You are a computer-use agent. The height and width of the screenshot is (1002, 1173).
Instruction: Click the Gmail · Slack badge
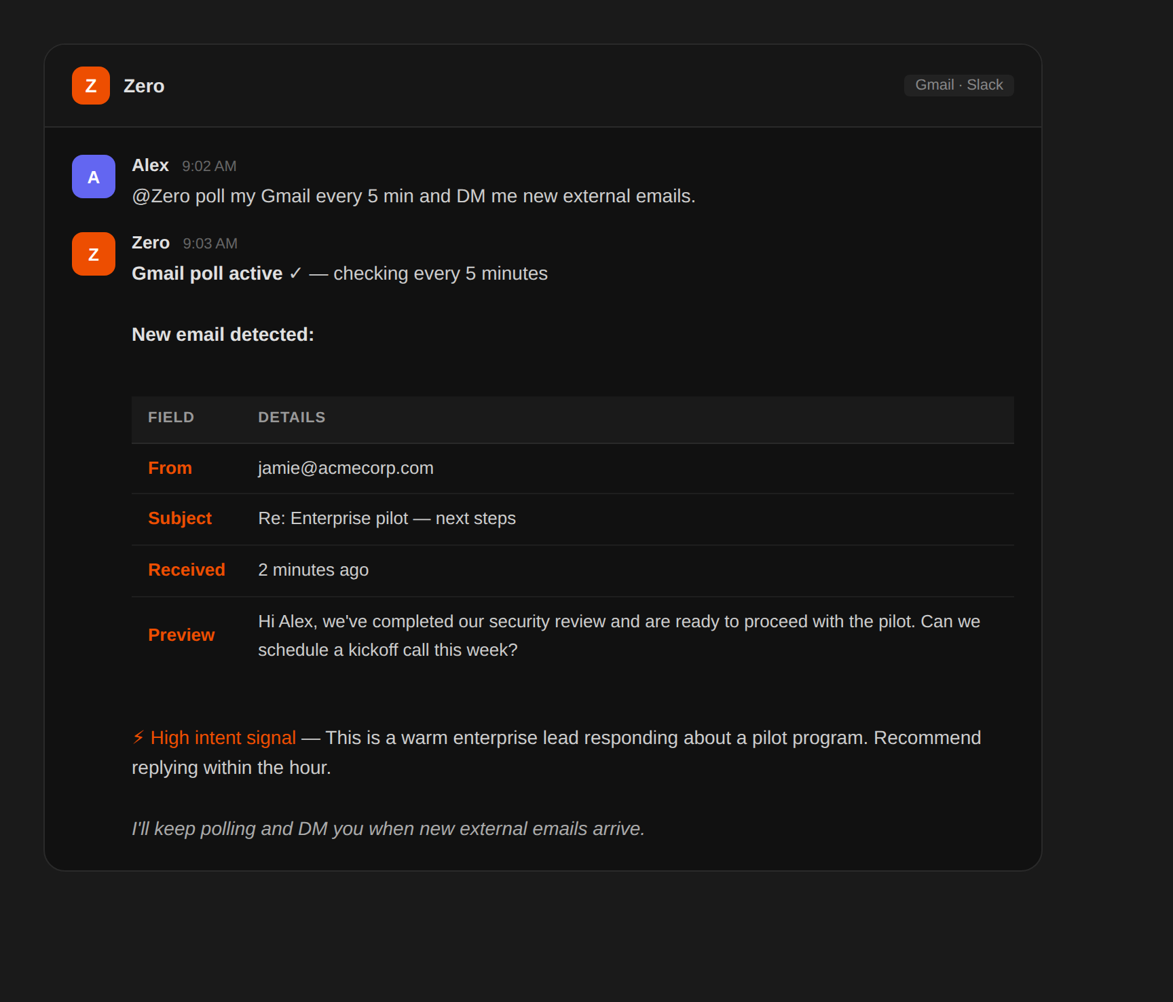coord(958,85)
